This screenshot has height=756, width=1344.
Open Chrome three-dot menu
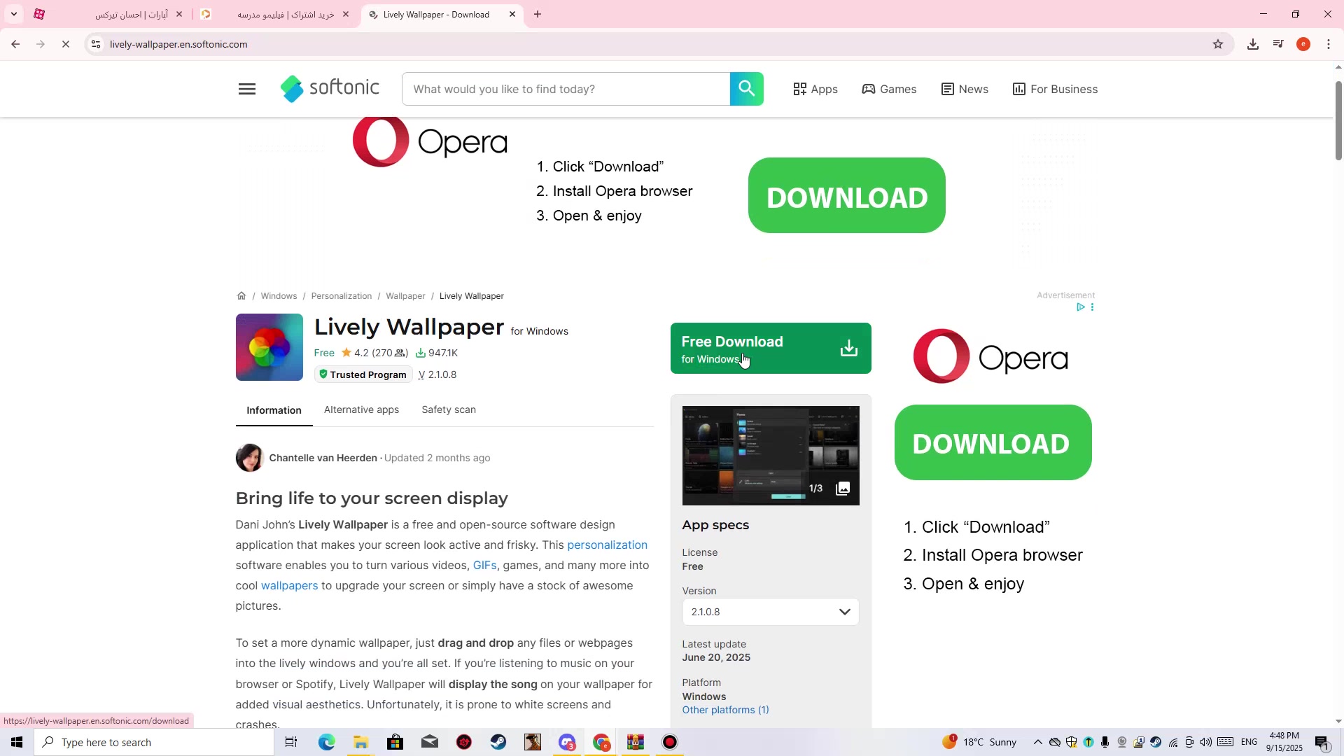(1329, 44)
